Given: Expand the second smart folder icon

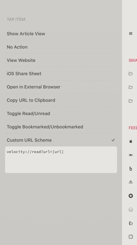Looking at the screenshot, I should pyautogui.click(x=131, y=87).
